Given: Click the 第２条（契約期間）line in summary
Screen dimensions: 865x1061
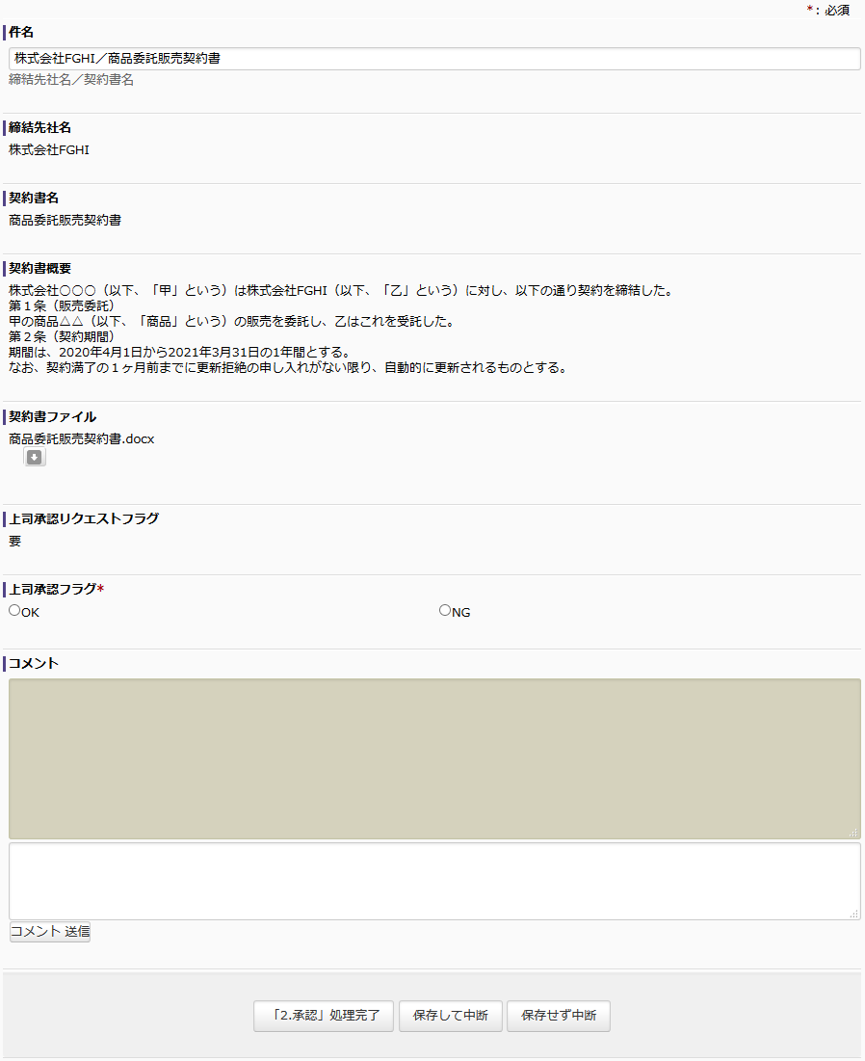Looking at the screenshot, I should tap(62, 336).
